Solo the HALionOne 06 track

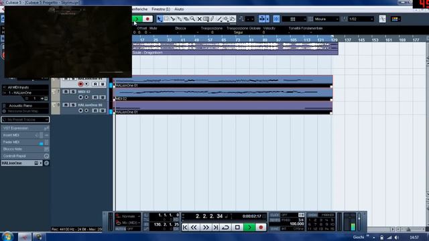tap(73, 105)
